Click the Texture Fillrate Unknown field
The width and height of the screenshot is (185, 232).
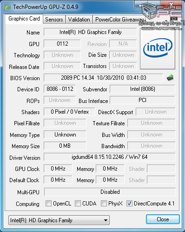point(152,123)
